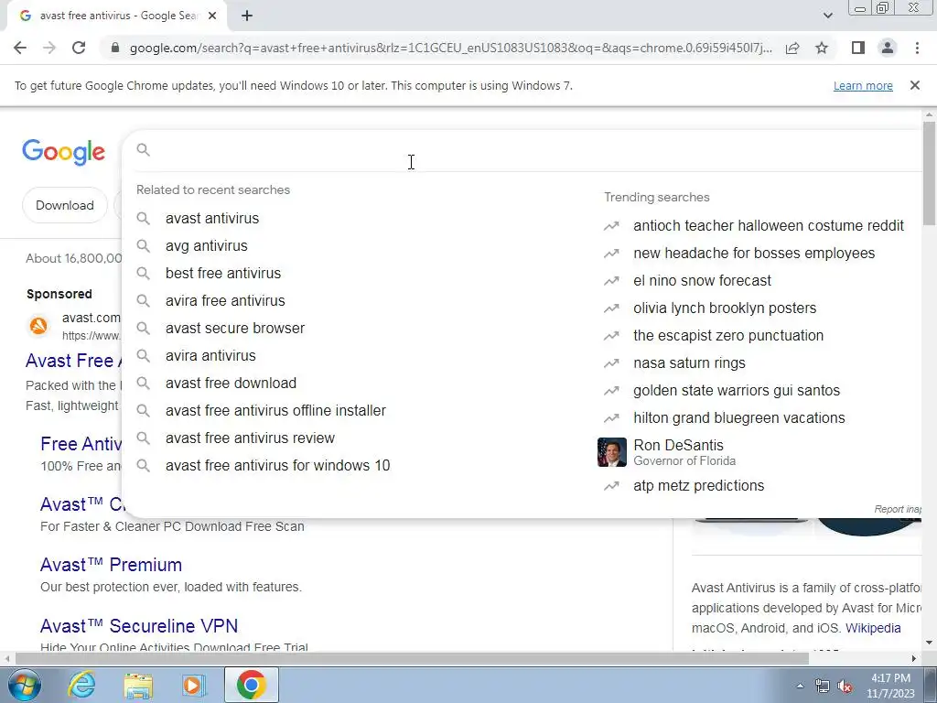
Task: Open Learn more link about Chrome updates
Action: (863, 85)
